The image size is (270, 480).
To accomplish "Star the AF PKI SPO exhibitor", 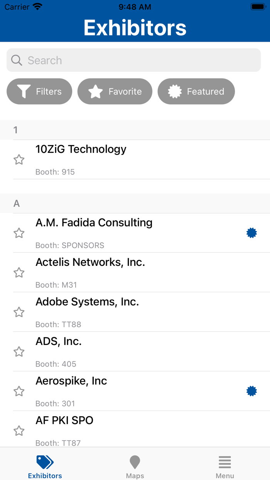I will [x=19, y=431].
